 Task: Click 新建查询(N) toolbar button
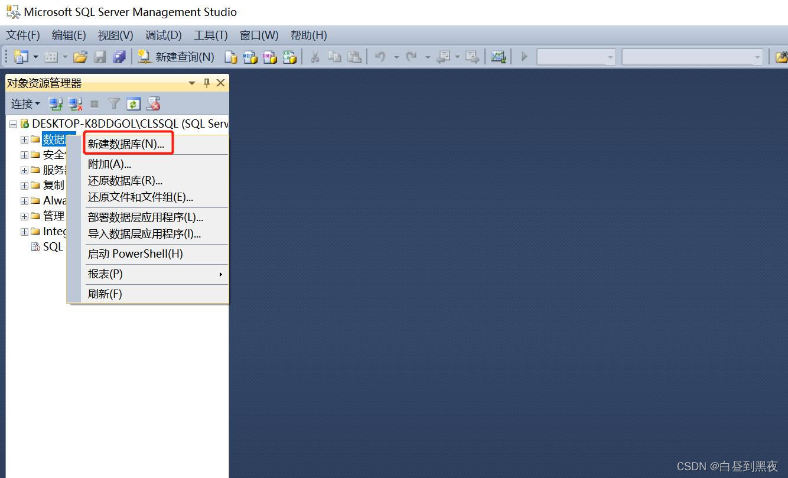pyautogui.click(x=175, y=57)
